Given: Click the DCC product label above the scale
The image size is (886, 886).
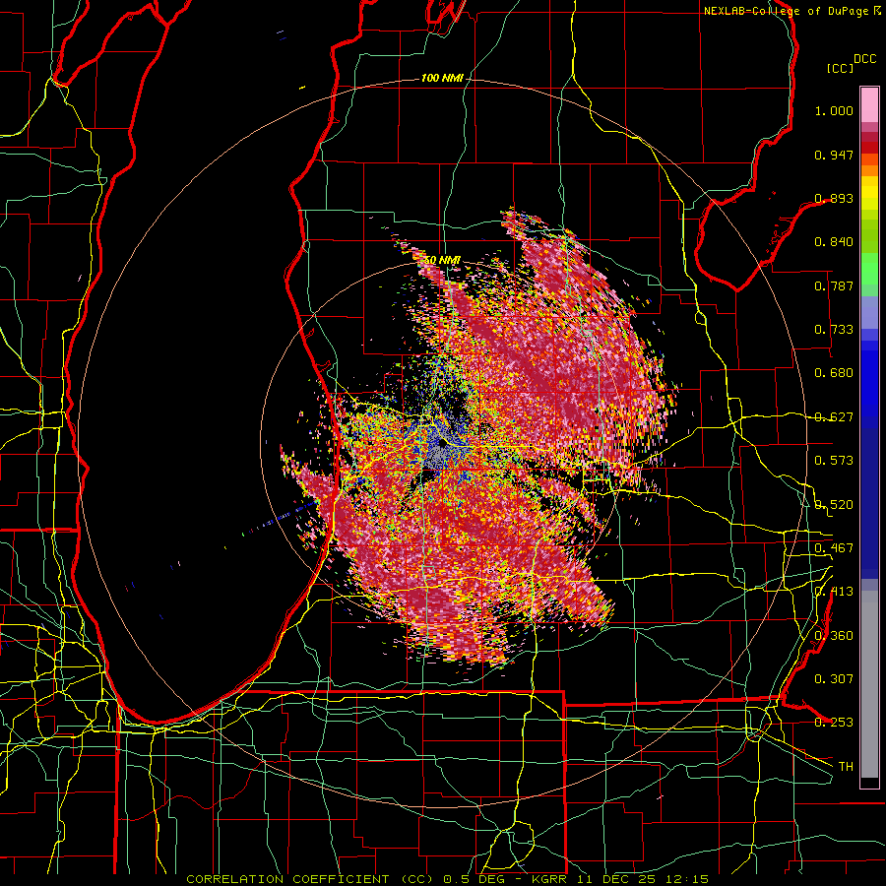Looking at the screenshot, I should click(x=864, y=59).
